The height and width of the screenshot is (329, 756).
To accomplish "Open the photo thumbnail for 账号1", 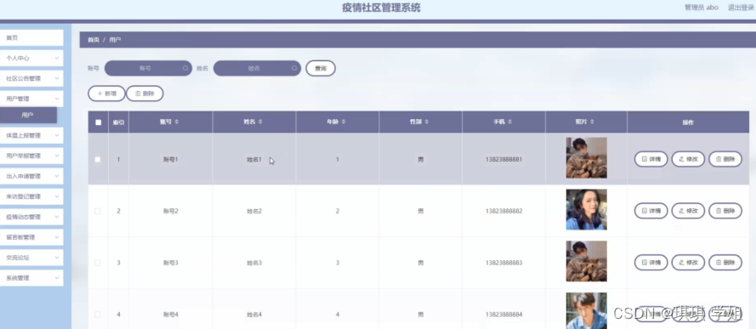I will [x=586, y=158].
